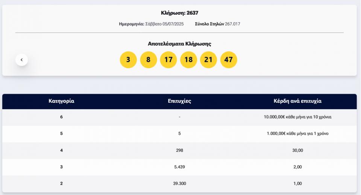Image resolution: width=361 pixels, height=195 pixels.
Task: Select the yellow ball numbered 8
Action: pos(149,60)
